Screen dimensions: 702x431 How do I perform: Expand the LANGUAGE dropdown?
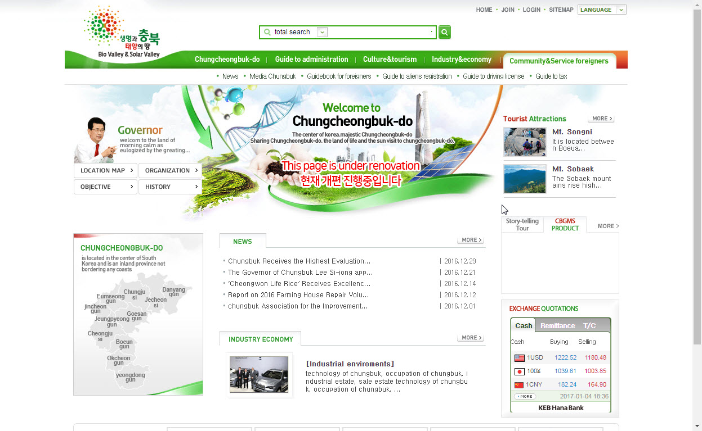coord(621,10)
